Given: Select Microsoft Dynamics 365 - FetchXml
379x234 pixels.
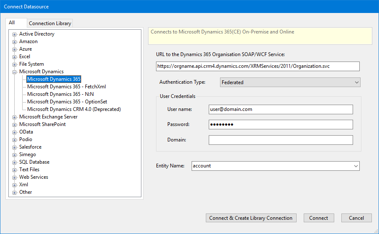Looking at the screenshot, I should [x=67, y=87].
